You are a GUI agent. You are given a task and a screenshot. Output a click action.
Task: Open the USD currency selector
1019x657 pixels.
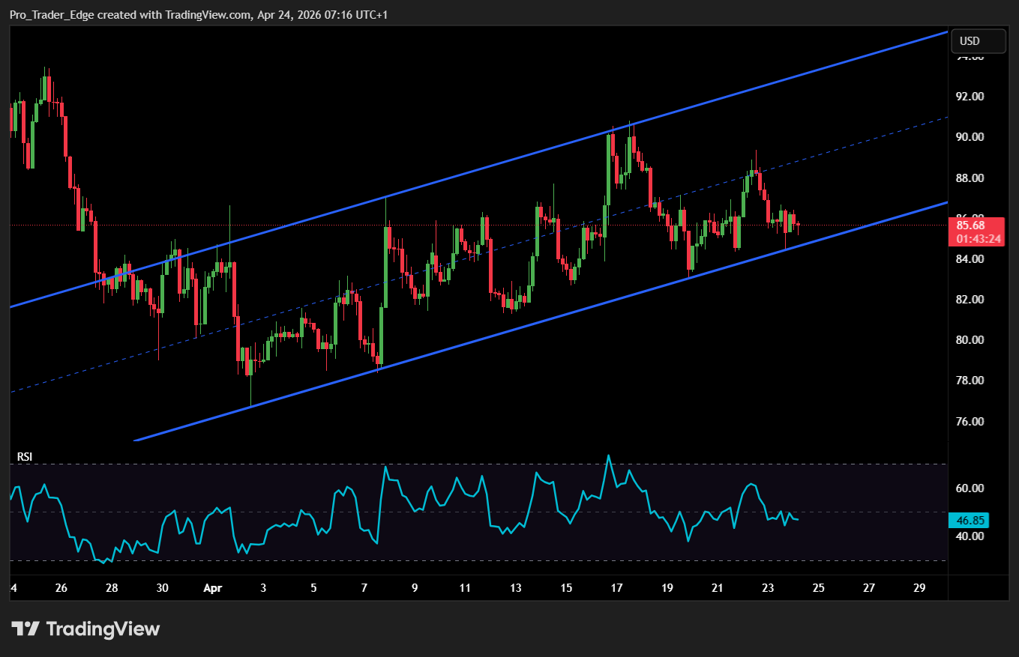coord(978,41)
